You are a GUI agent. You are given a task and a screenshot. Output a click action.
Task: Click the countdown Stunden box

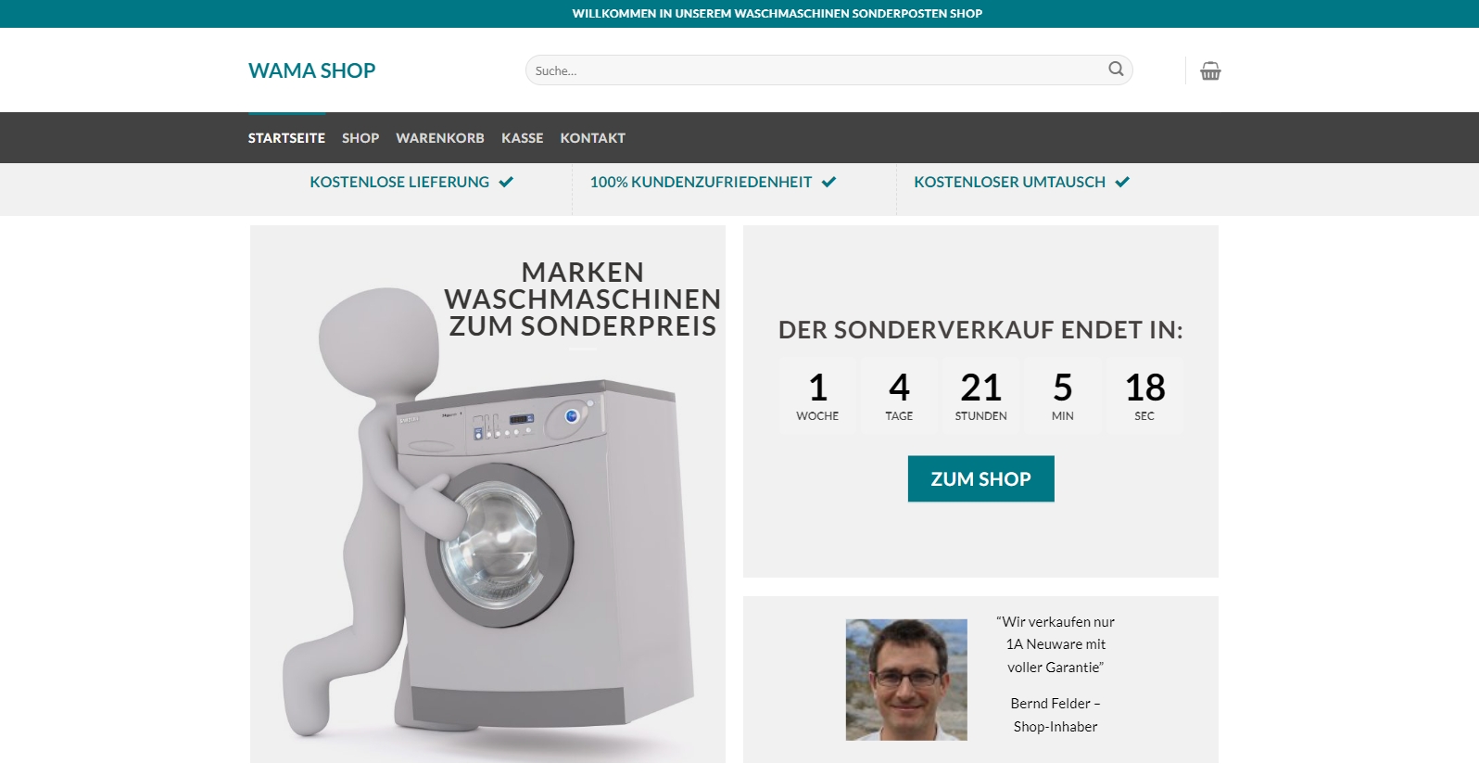coord(980,395)
